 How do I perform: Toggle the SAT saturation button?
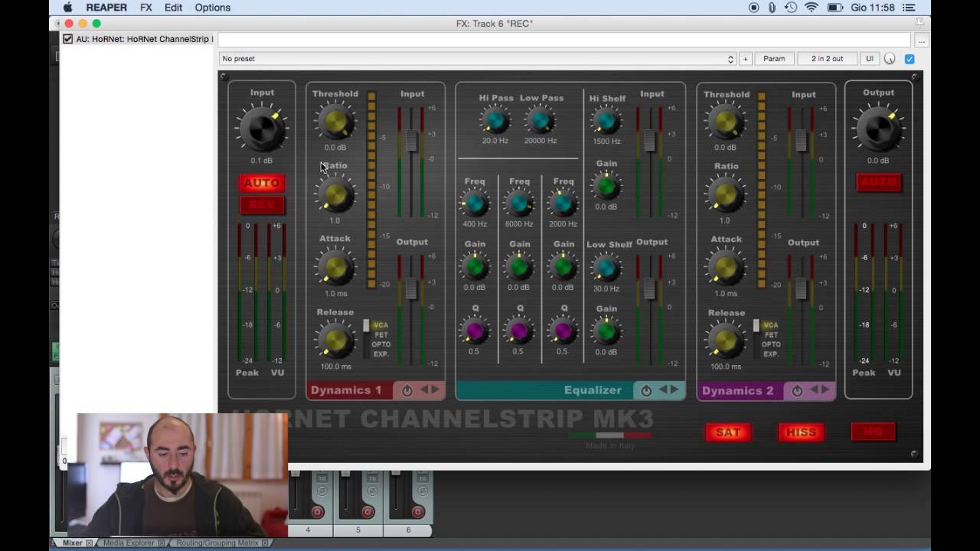tap(728, 432)
